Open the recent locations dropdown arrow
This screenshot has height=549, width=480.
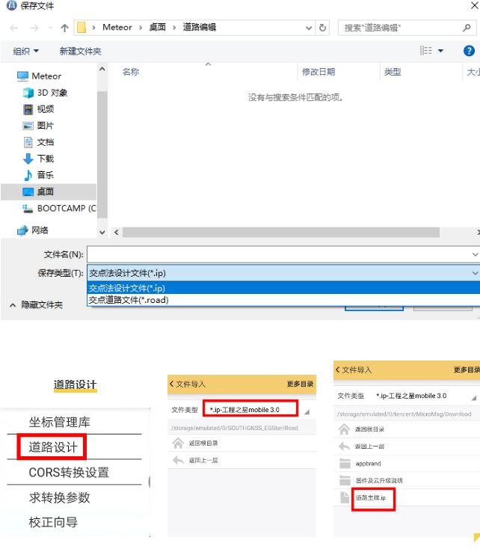pyautogui.click(x=50, y=28)
